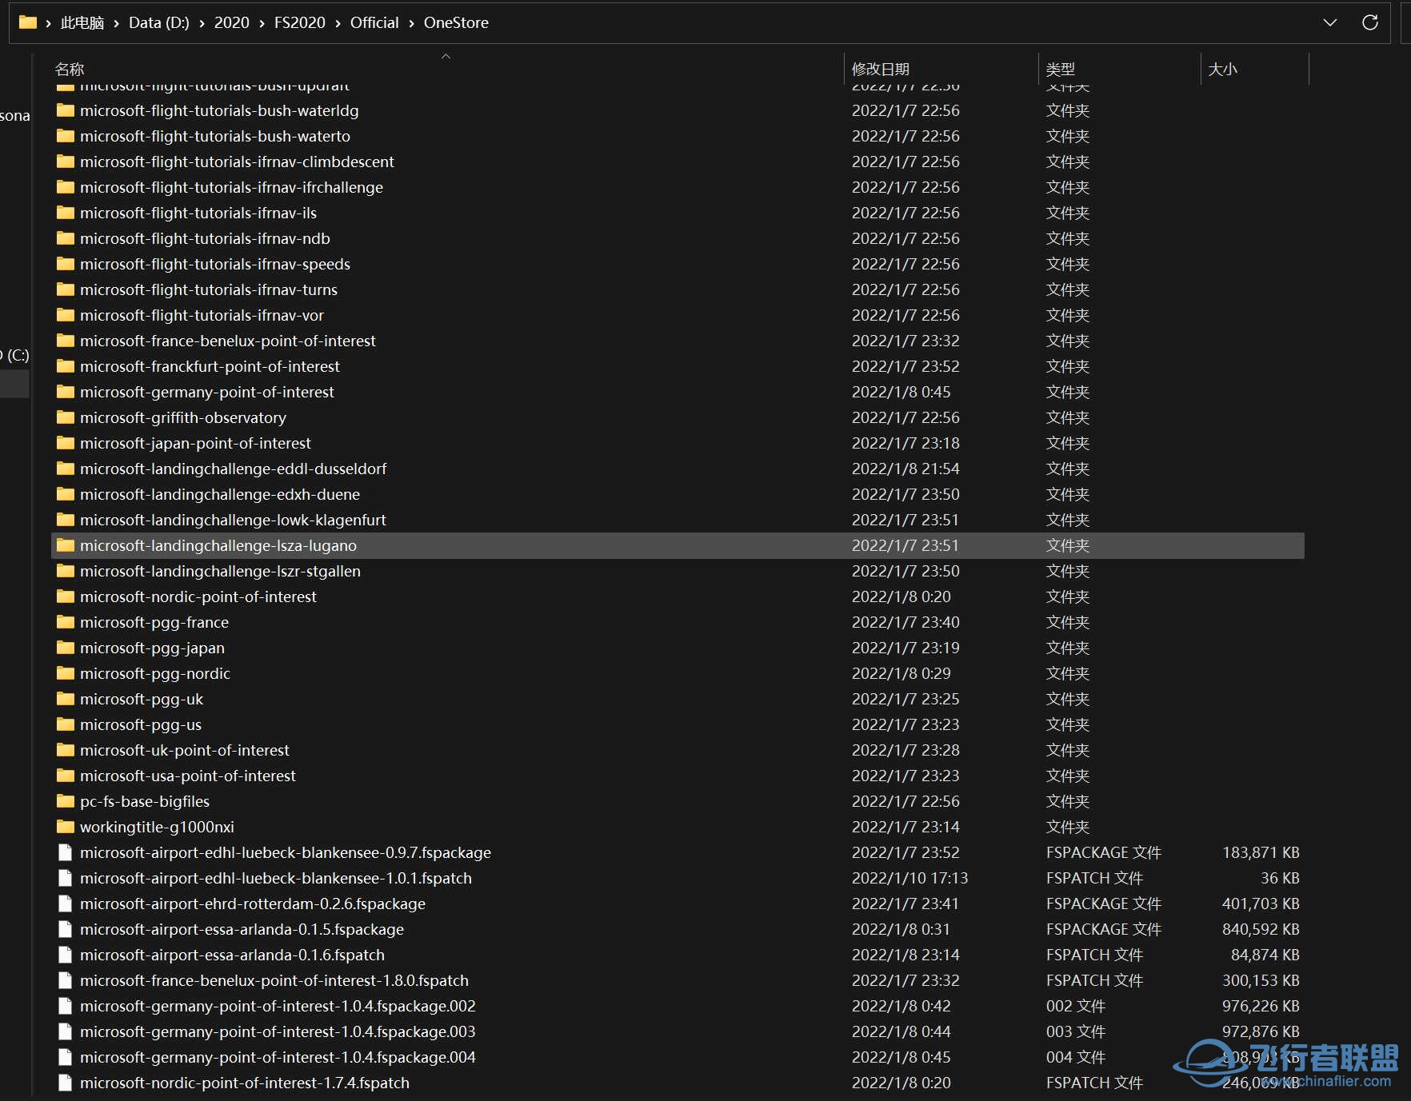Click folder icon of microsoft-flight-tutorials-ifrnav-vor
The height and width of the screenshot is (1101, 1411).
[x=66, y=315]
